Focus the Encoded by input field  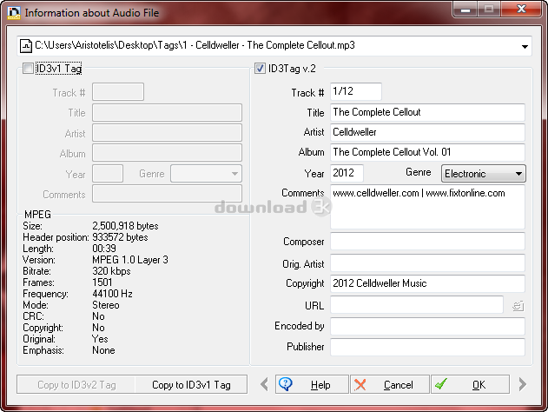(x=427, y=326)
